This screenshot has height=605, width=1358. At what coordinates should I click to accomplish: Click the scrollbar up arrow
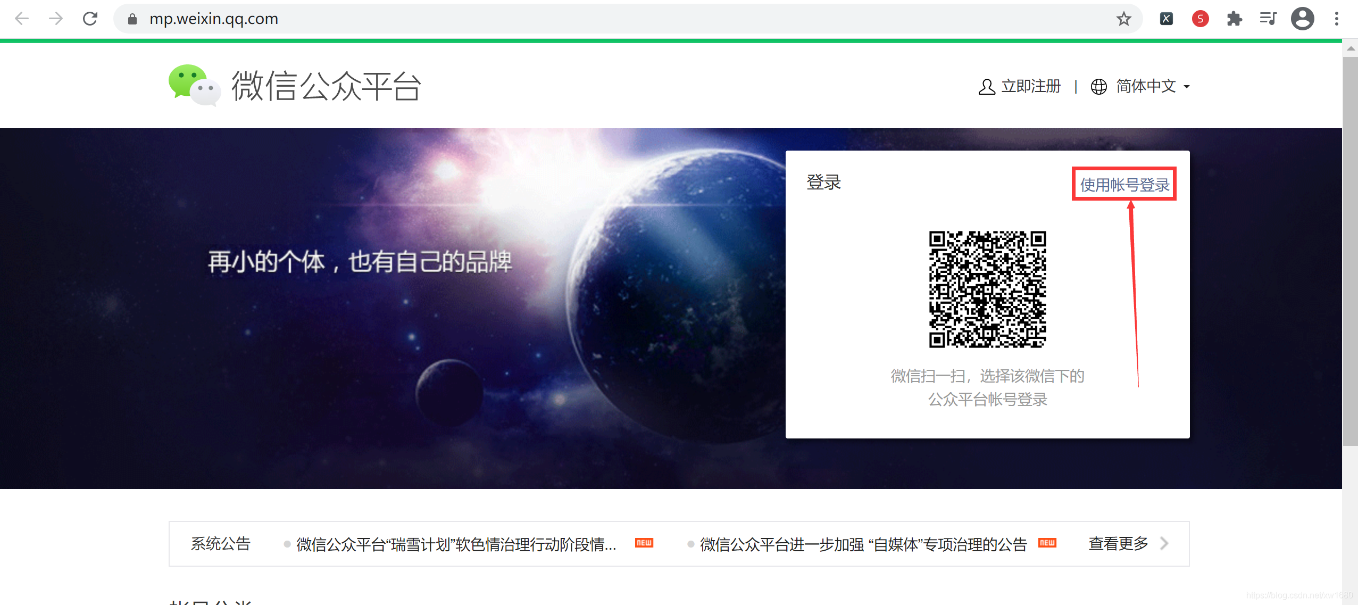[1350, 48]
